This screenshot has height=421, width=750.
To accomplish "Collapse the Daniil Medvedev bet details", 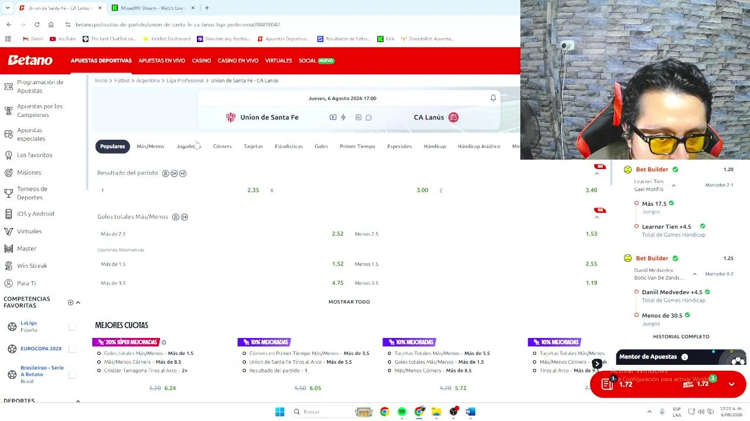I will pyautogui.click(x=695, y=274).
